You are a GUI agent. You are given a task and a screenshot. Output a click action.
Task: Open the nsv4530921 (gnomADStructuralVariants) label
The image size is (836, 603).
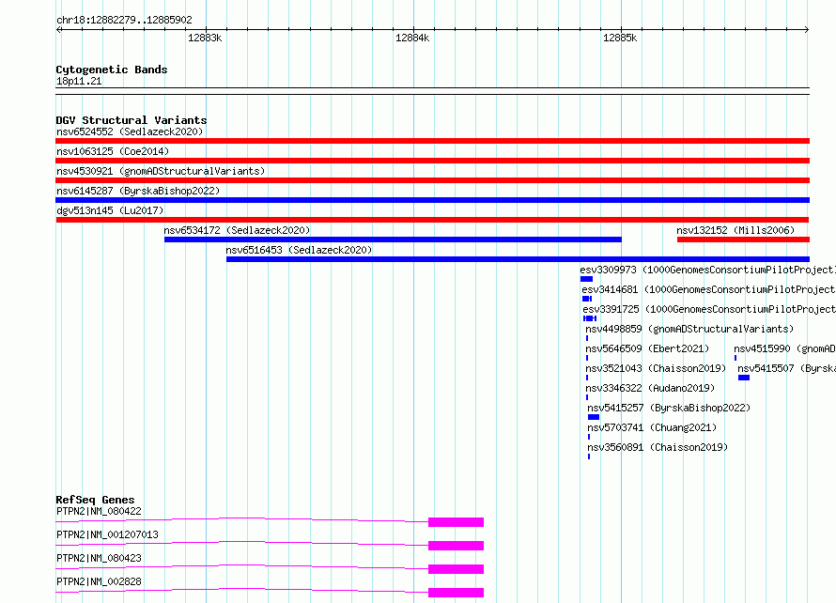click(161, 171)
